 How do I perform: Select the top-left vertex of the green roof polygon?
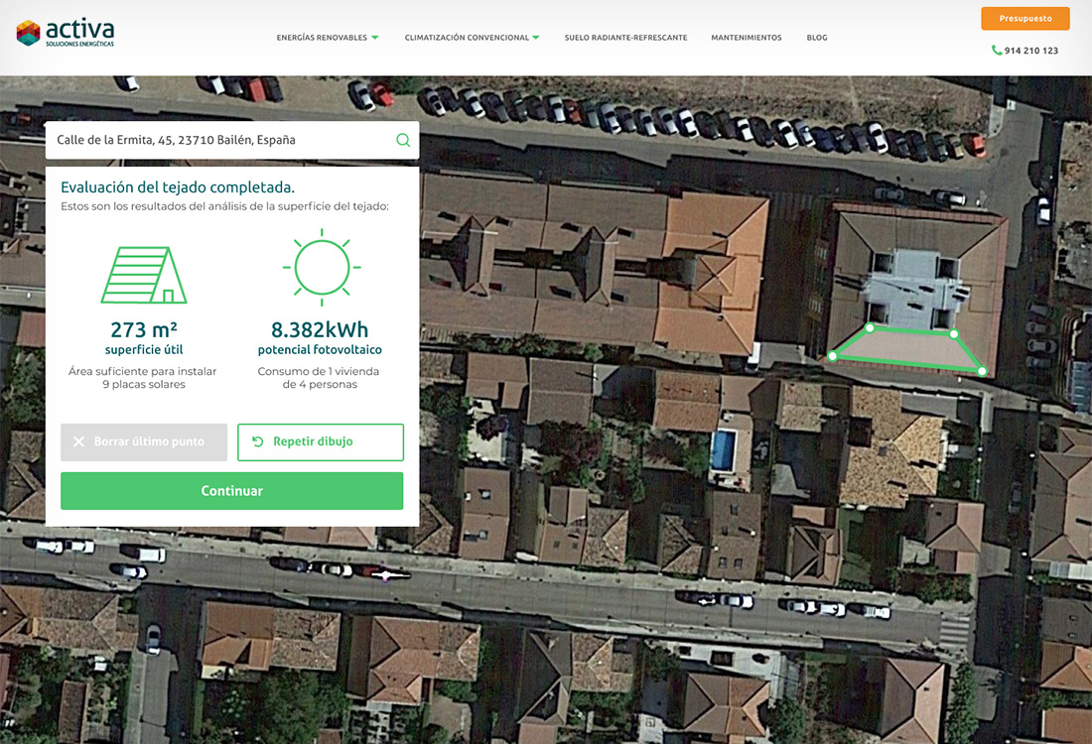pos(870,327)
